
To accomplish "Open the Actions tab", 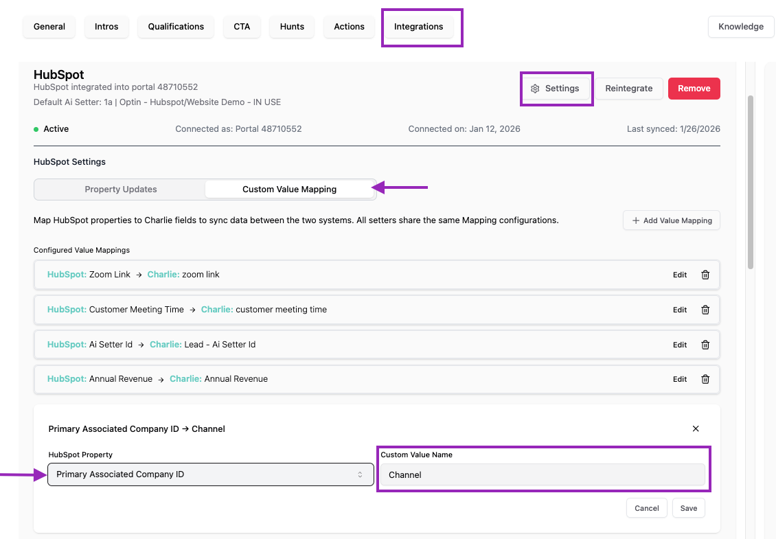I will coord(349,27).
